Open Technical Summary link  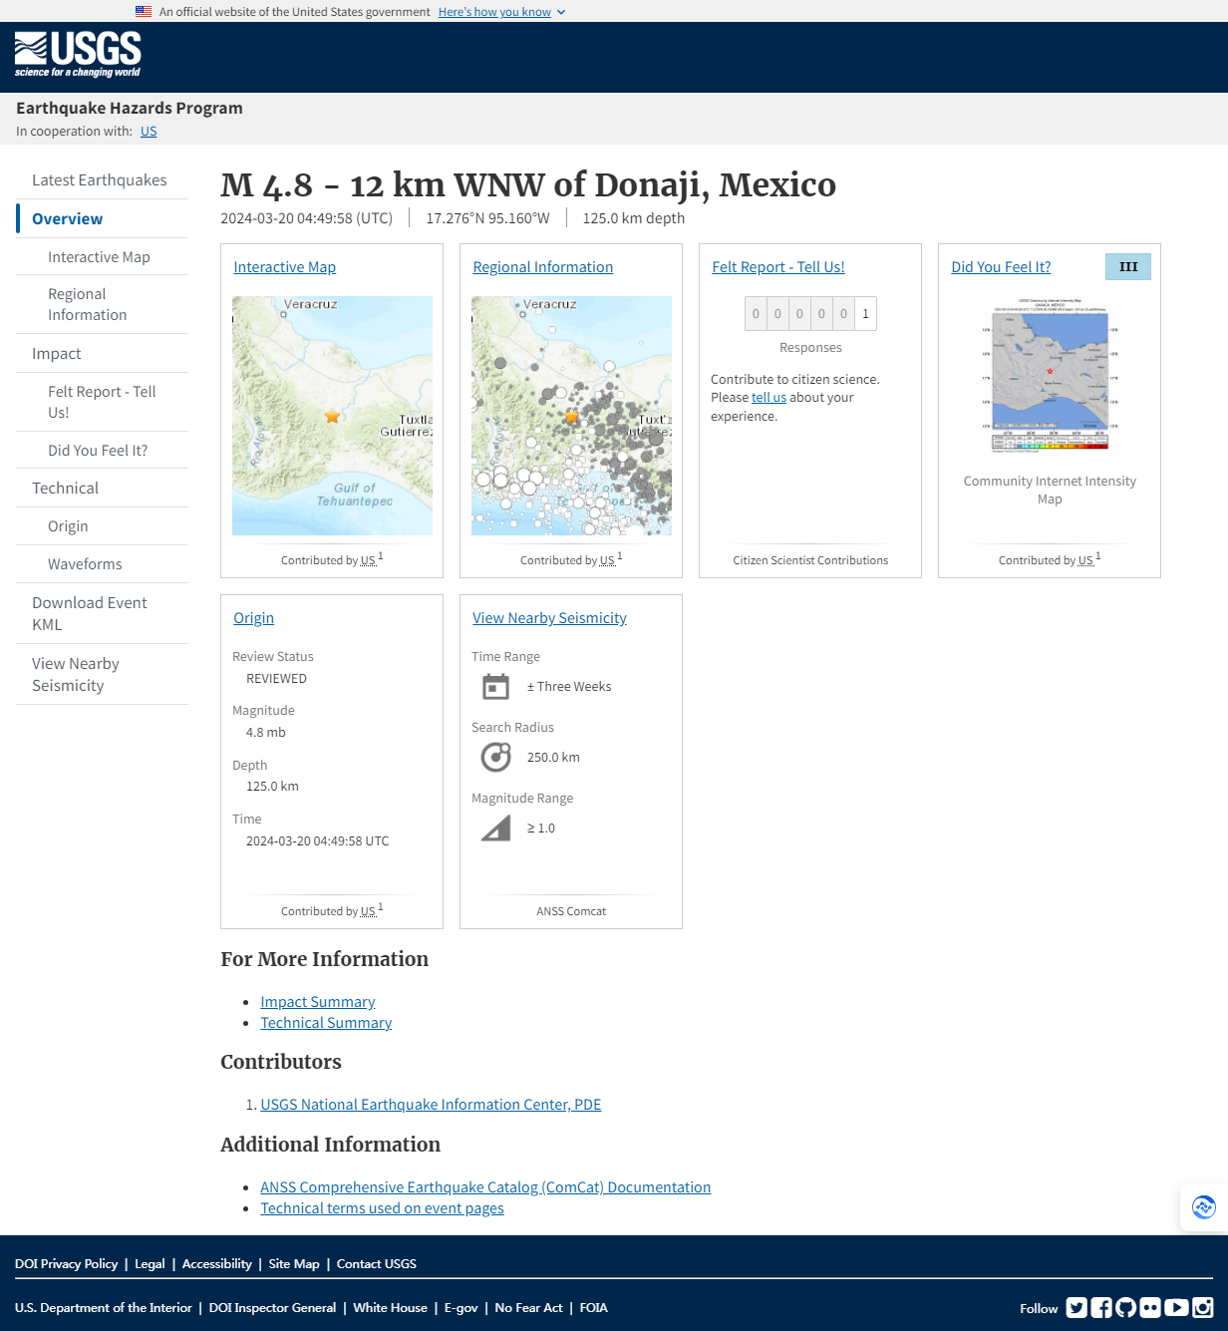coord(326,1023)
